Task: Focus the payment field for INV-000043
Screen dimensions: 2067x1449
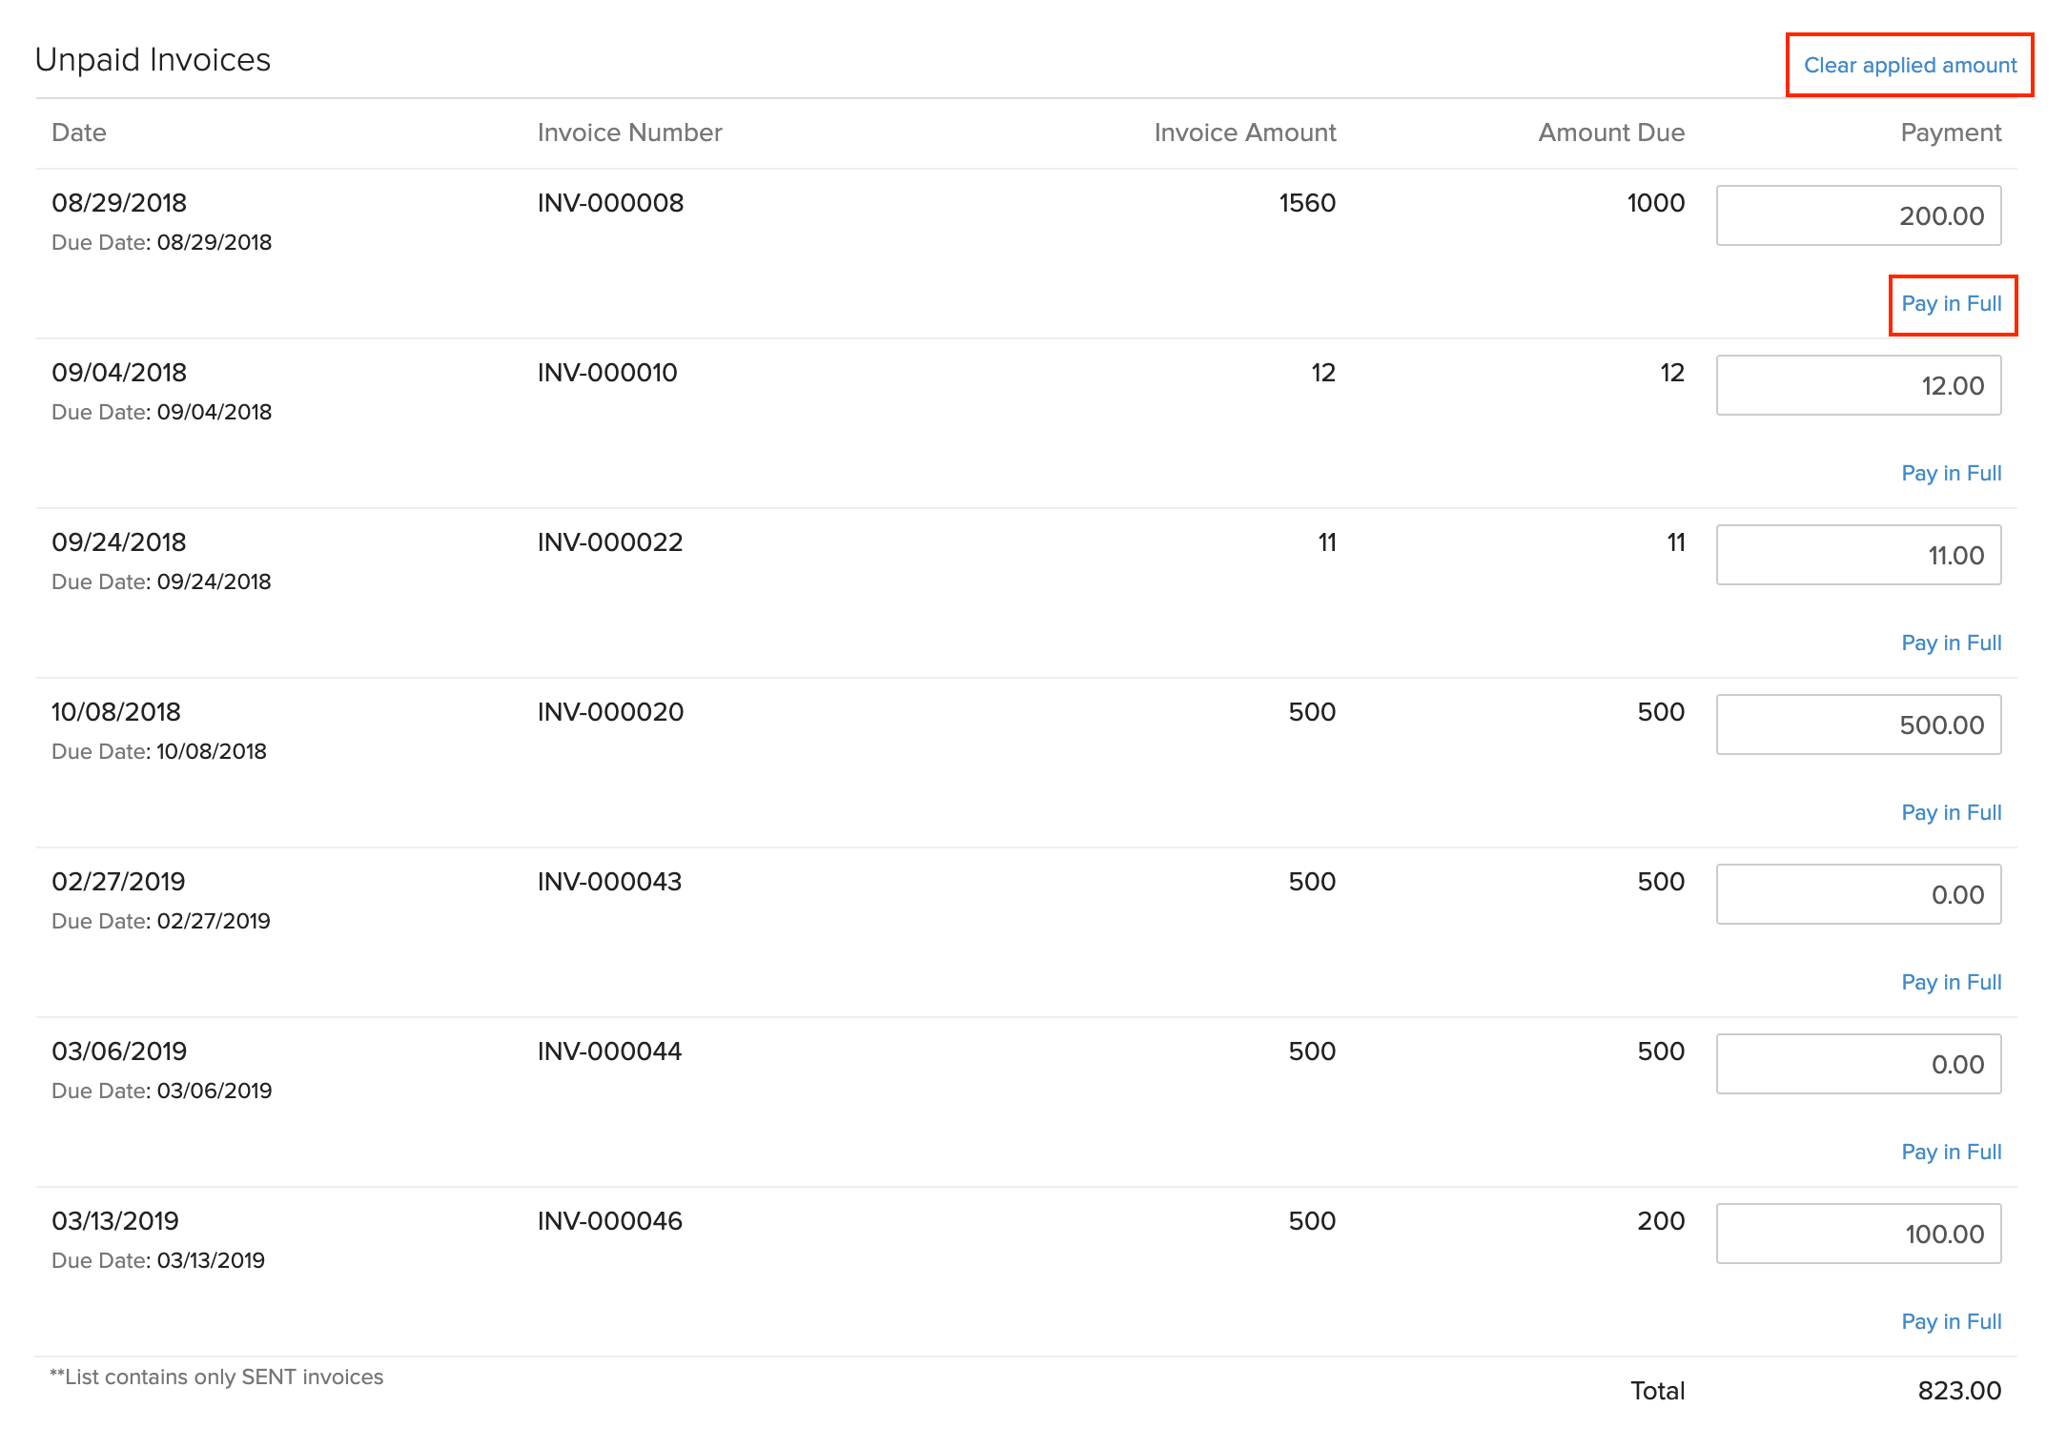Action: pos(1858,894)
